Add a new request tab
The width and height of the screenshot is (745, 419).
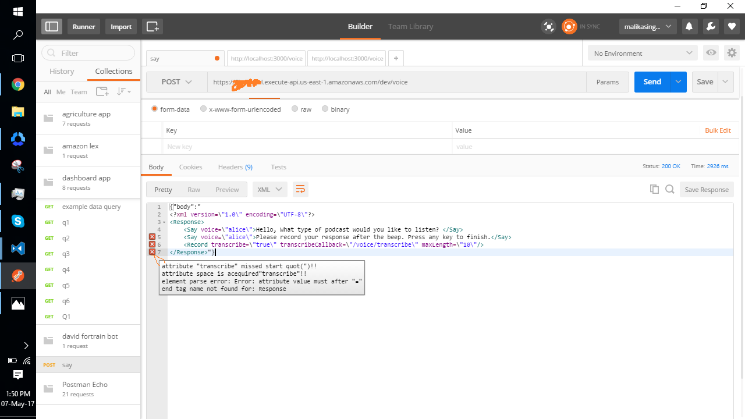pyautogui.click(x=396, y=58)
